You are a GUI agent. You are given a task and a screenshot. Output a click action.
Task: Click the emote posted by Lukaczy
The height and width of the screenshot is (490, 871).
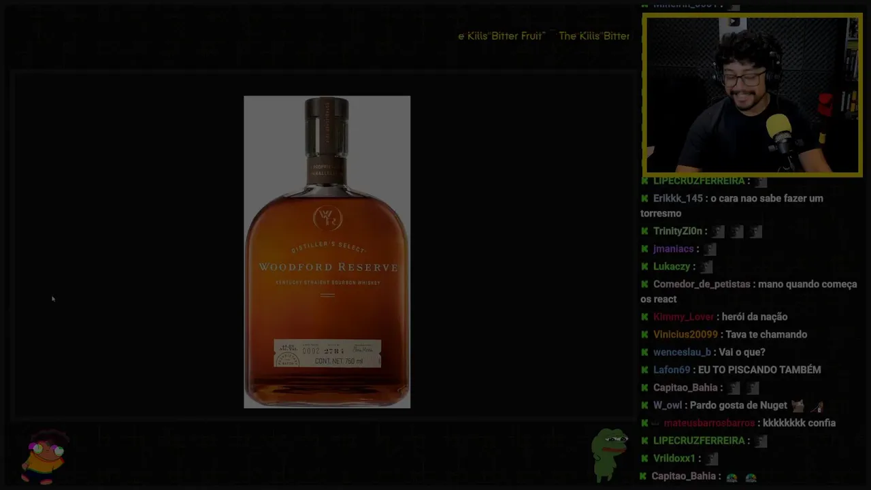point(706,267)
